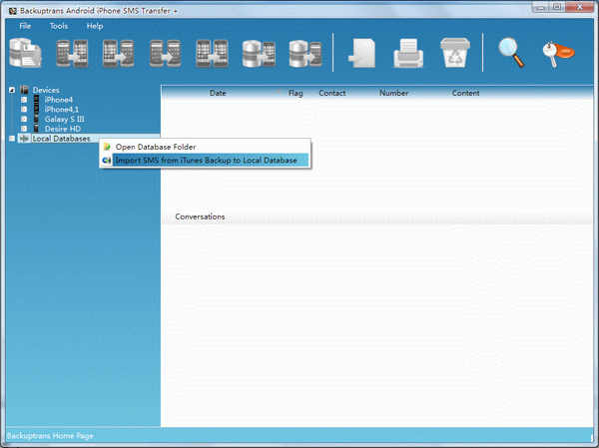Click the Android-to-iPhone transfer icon, second in toolbar
The width and height of the screenshot is (599, 448).
pyautogui.click(x=72, y=54)
